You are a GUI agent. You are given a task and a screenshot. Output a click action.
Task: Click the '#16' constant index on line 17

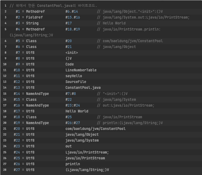click(x=17, y=105)
